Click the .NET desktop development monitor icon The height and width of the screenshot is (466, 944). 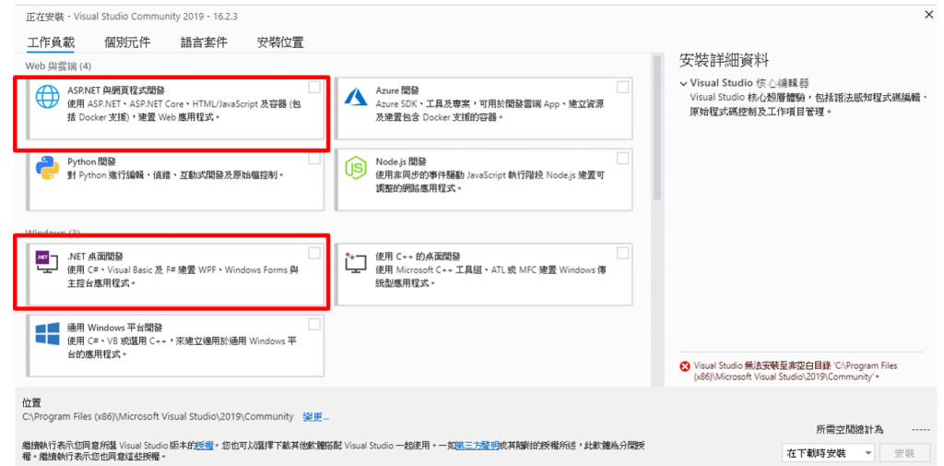pos(46,262)
